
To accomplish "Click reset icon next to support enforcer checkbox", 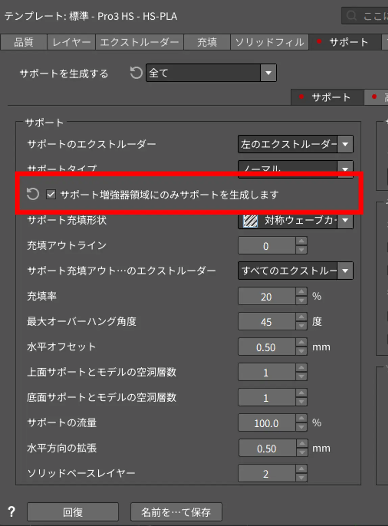I will tap(33, 194).
